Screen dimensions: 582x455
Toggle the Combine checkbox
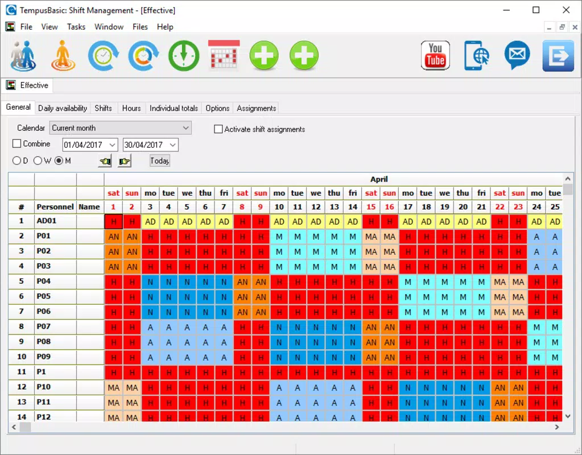click(x=16, y=144)
